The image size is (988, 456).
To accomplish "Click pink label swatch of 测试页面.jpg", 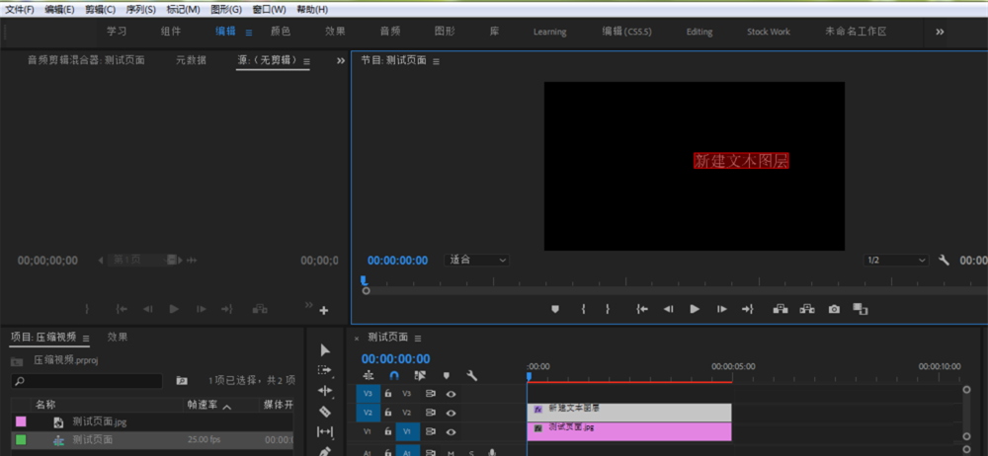I will (x=21, y=421).
